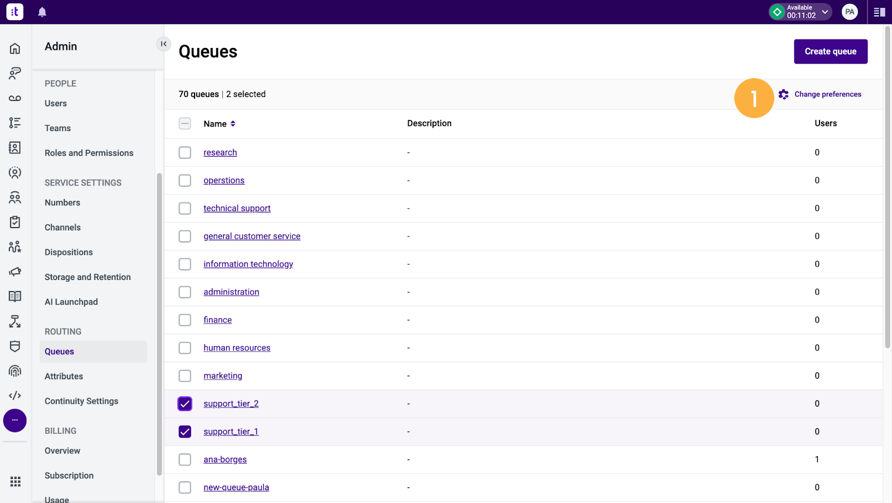Select Queues in the Routing section
This screenshot has height=503, width=892.
tap(93, 352)
